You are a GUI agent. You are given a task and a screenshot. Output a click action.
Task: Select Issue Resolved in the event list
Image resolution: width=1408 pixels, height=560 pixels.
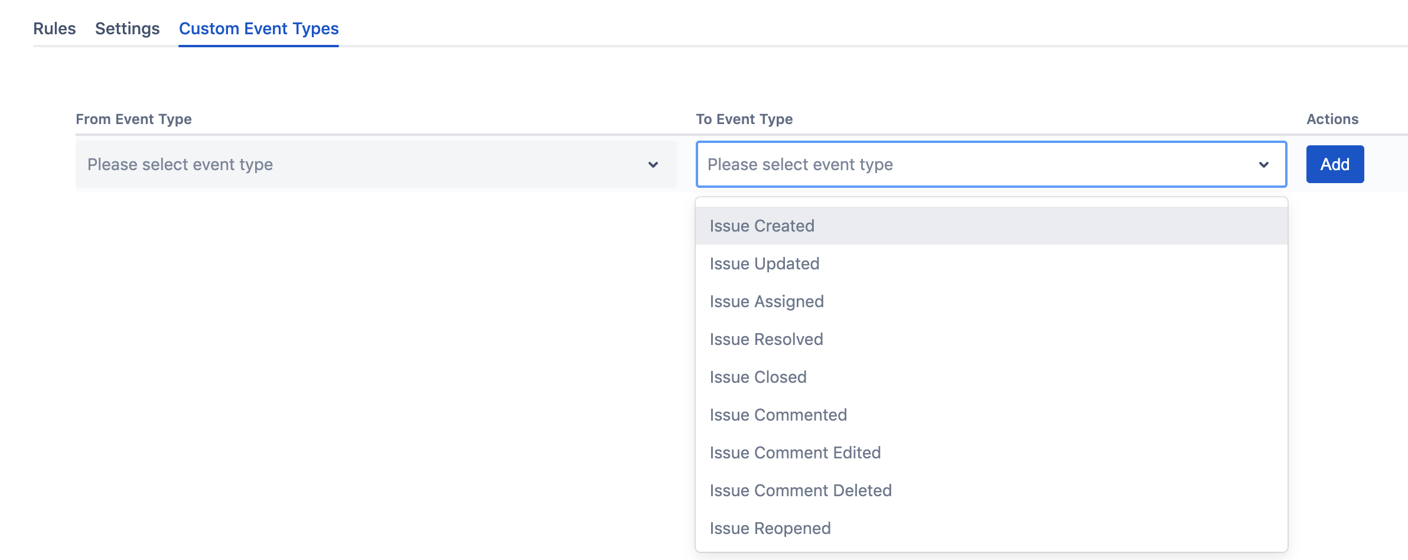766,339
